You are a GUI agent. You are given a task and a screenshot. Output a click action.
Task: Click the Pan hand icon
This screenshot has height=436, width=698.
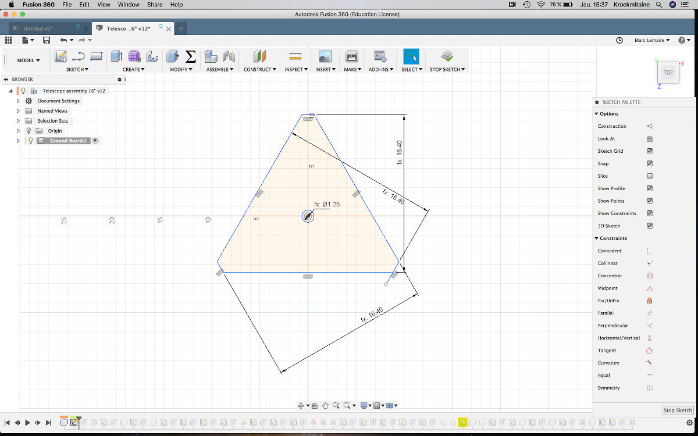(326, 406)
